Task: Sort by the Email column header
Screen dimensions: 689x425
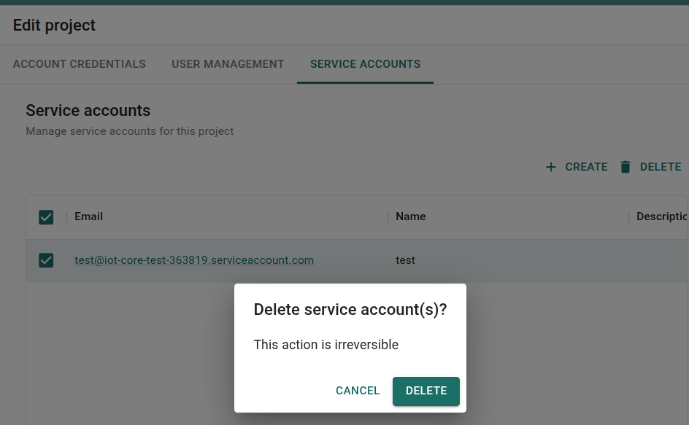Action: 89,217
